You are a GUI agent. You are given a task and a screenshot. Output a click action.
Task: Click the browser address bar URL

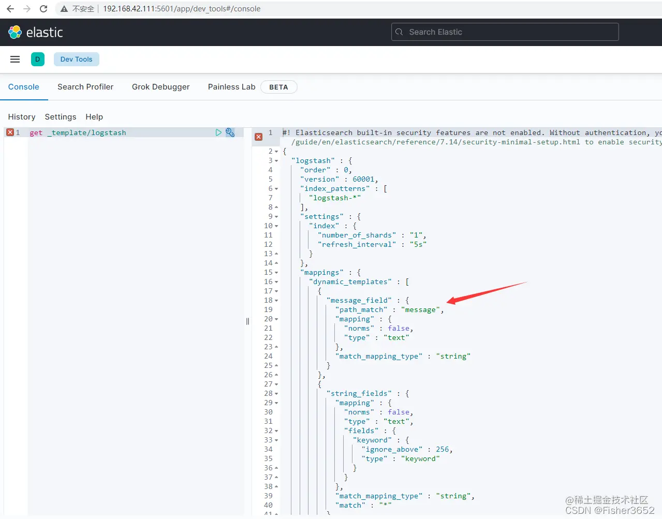(x=182, y=9)
